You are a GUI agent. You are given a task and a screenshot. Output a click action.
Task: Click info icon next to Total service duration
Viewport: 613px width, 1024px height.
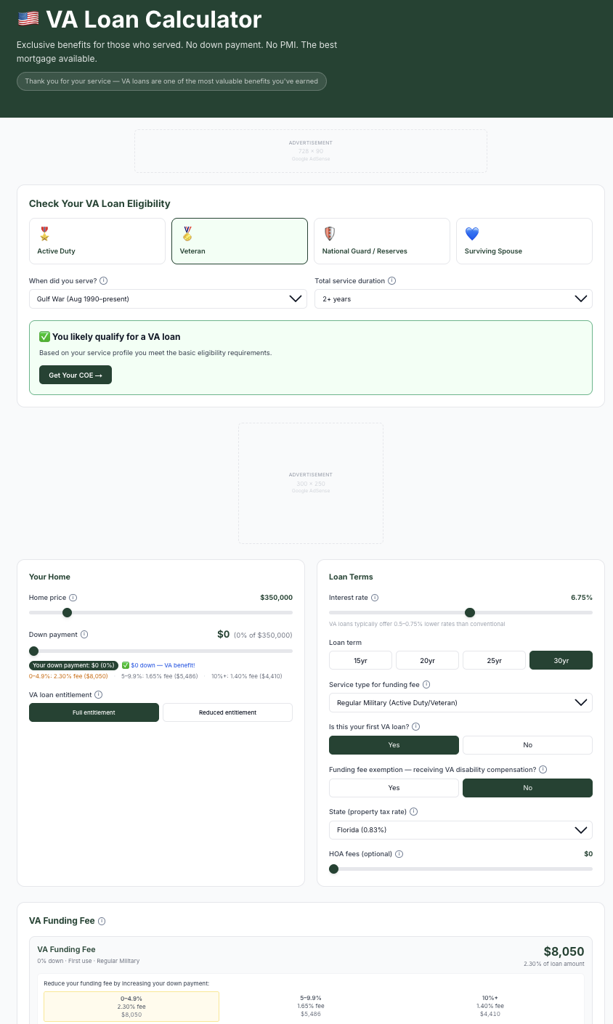(x=392, y=281)
